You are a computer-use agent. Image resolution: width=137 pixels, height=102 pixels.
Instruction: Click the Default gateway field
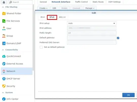click(x=92, y=38)
